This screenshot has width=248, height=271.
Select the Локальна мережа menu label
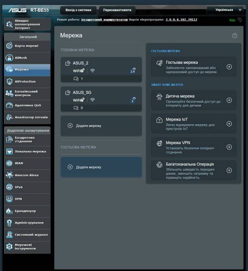[30, 151]
